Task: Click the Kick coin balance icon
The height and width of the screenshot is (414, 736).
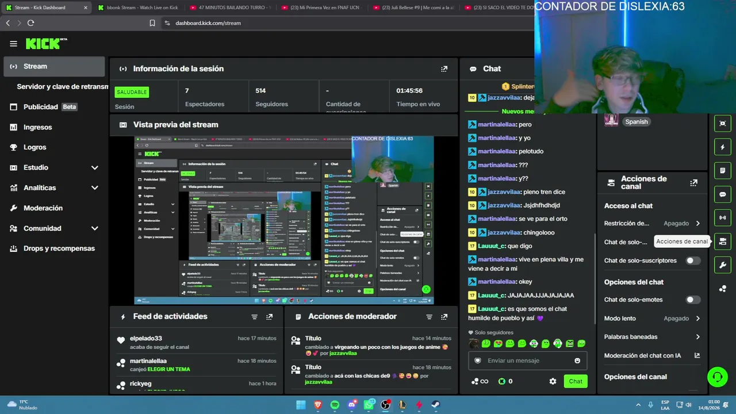Action: 501,381
